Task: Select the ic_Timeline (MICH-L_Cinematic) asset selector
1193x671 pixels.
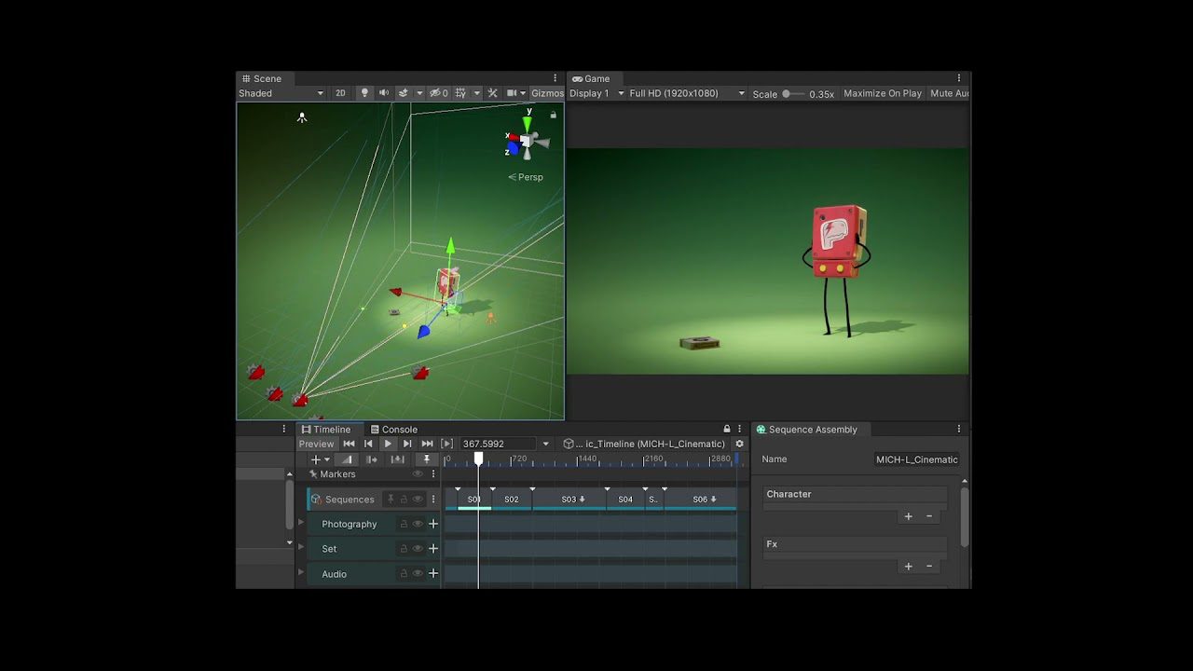Action: pos(644,444)
